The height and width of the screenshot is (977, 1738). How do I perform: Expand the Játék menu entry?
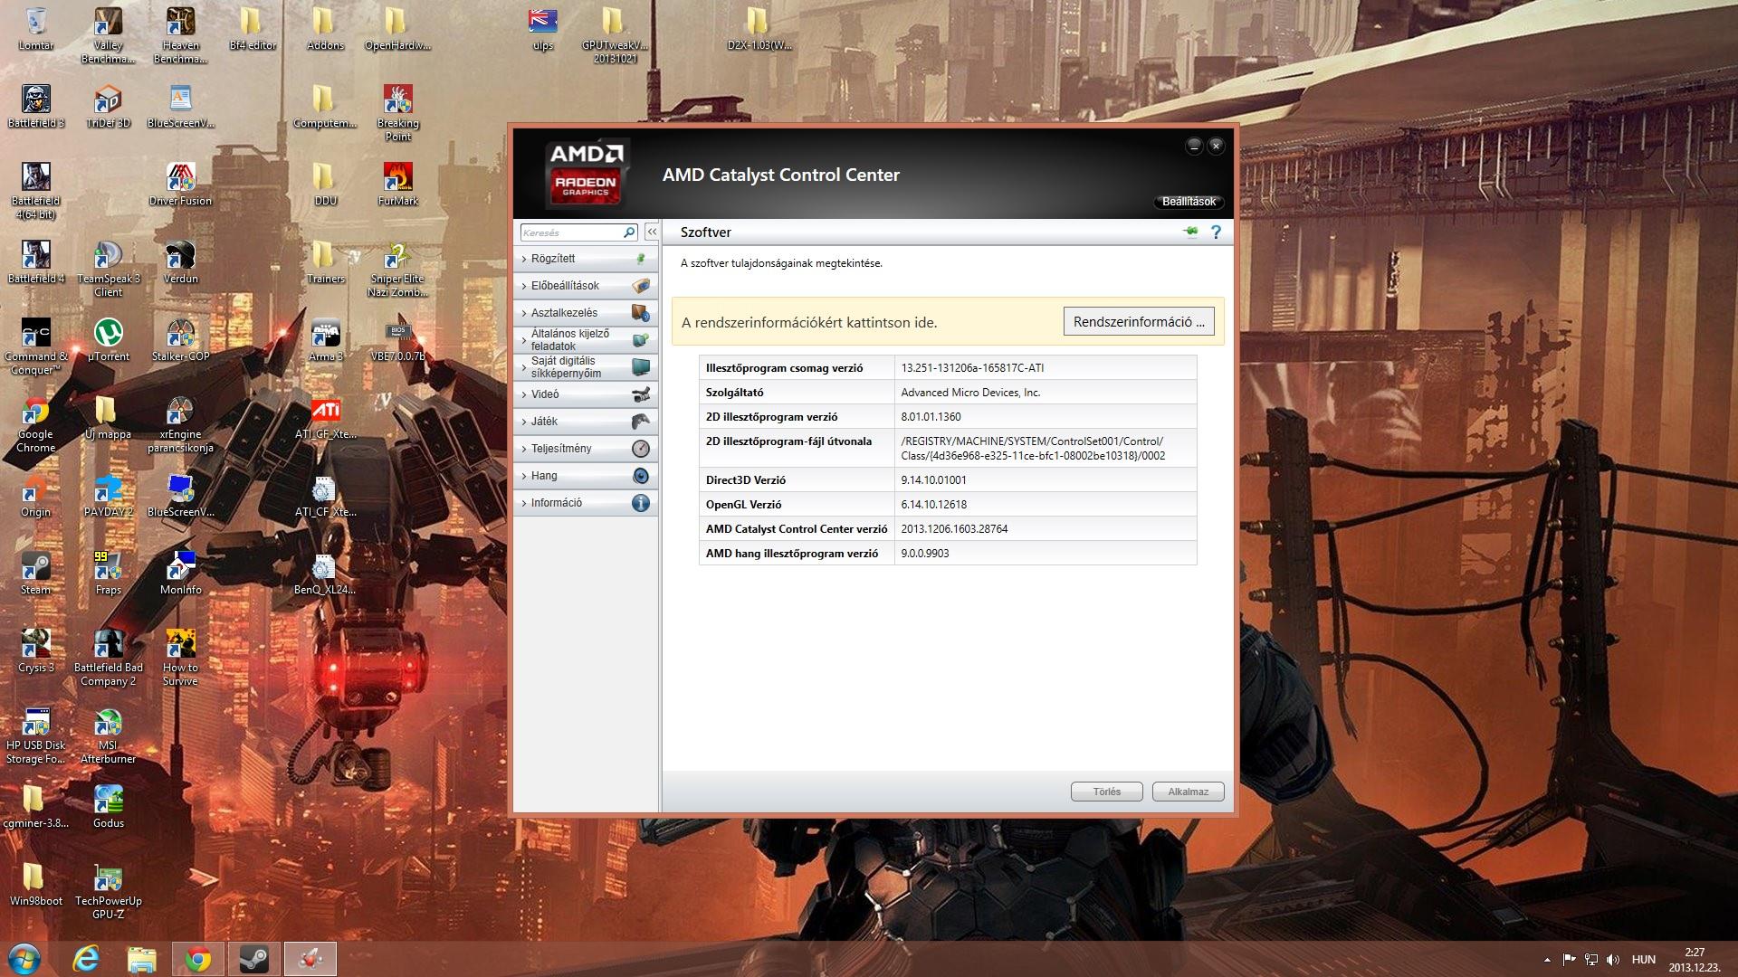coord(586,422)
